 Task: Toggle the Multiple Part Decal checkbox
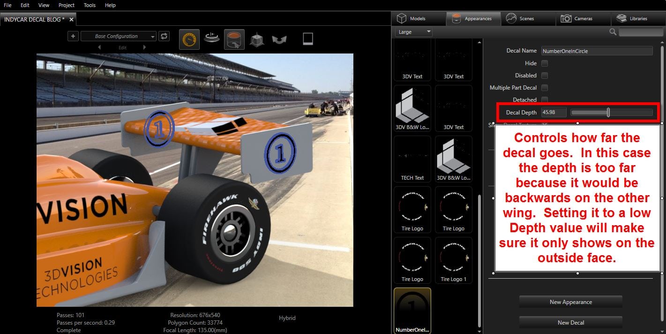(x=545, y=88)
